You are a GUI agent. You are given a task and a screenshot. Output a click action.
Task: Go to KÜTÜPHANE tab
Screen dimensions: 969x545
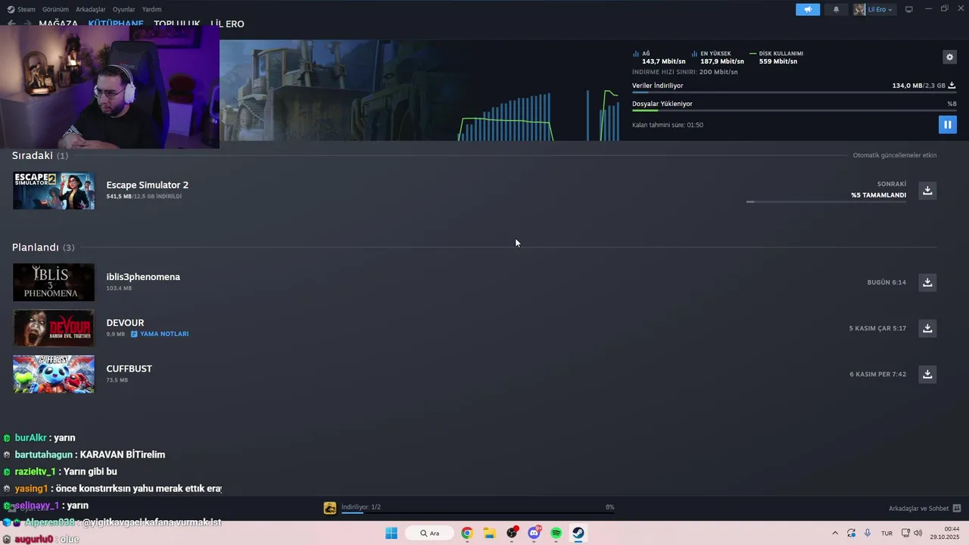(x=116, y=23)
